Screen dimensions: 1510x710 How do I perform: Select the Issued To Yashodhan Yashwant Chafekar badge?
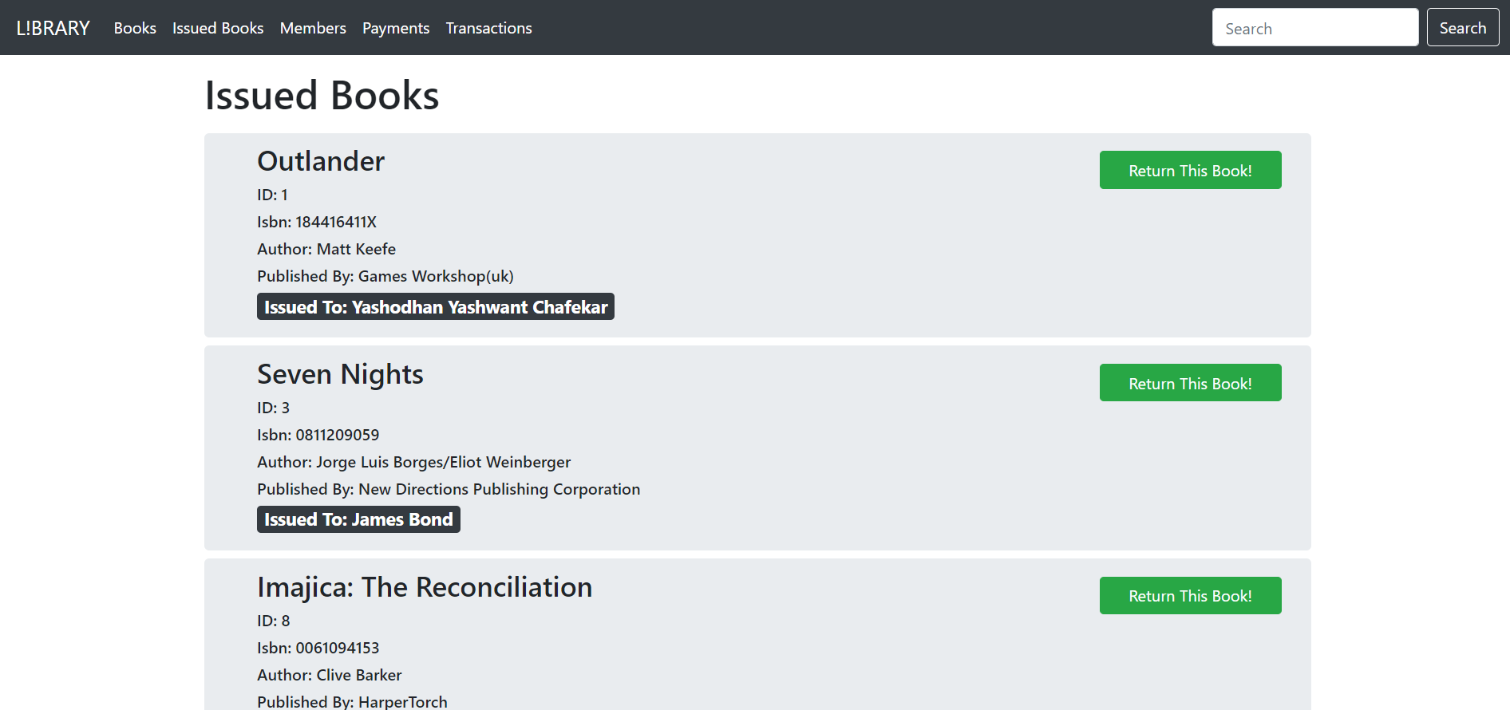[x=436, y=306]
